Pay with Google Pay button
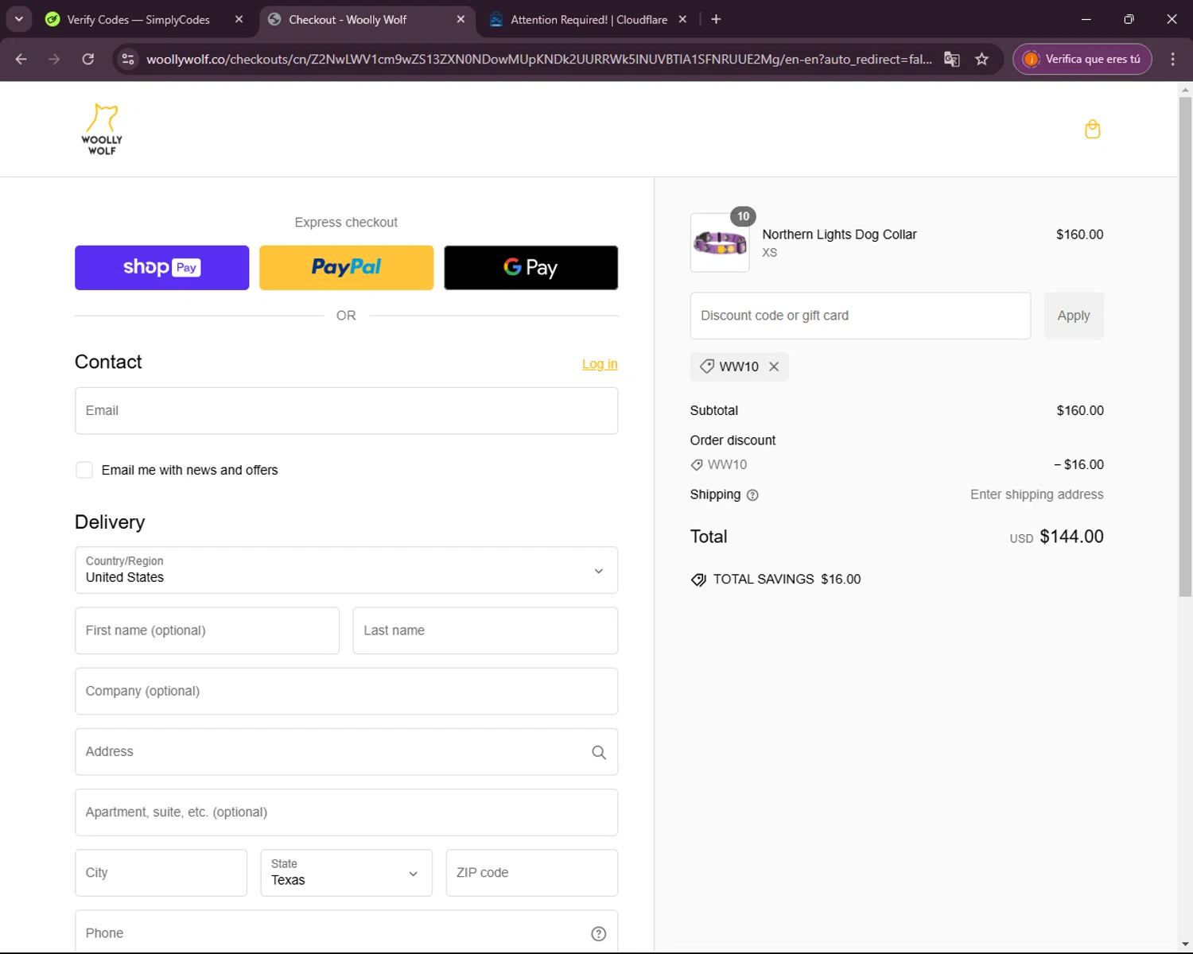The height and width of the screenshot is (954, 1193). click(530, 268)
